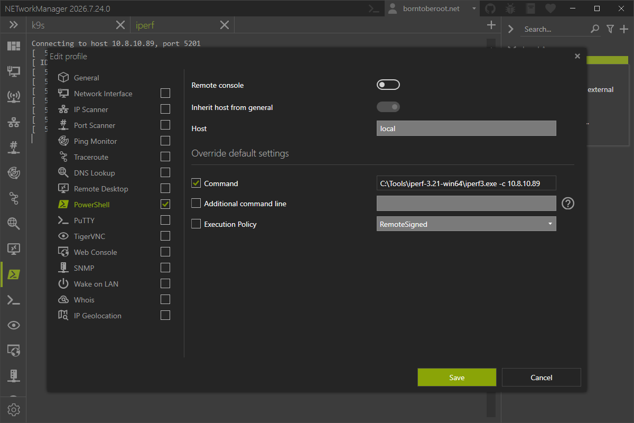This screenshot has width=634, height=423.
Task: Click the heart donate icon
Action: [x=551, y=8]
